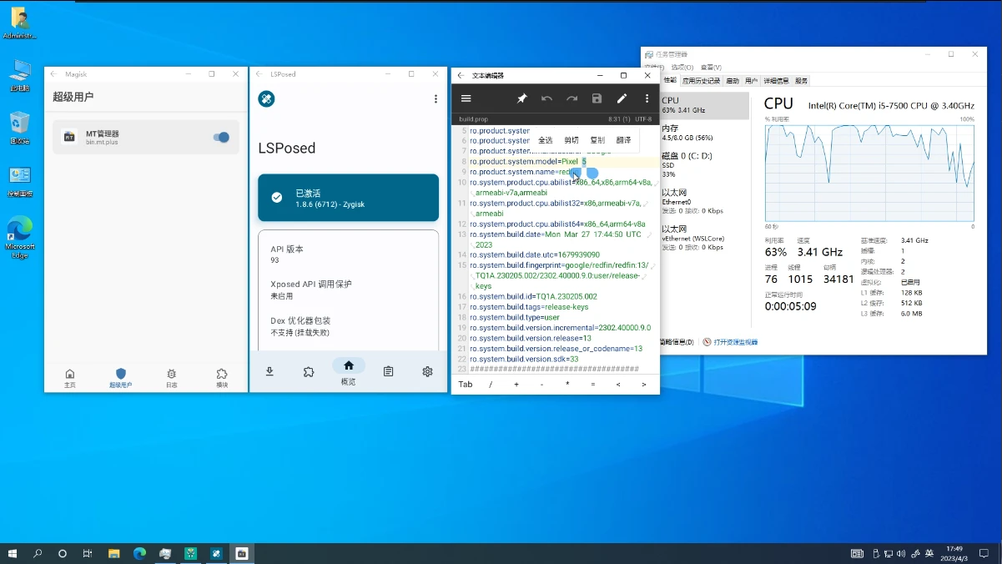Tap the Tab key on the editor shortcut bar
The height and width of the screenshot is (564, 1002).
466,385
